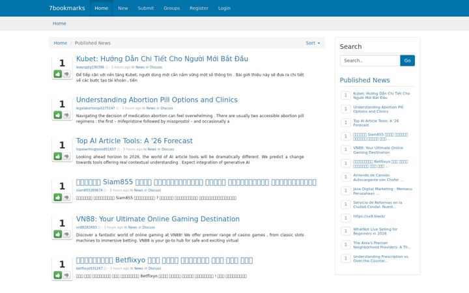
Task: Open VN88 Your Ultimate Online Gaming Destination title
Action: pyautogui.click(x=158, y=219)
